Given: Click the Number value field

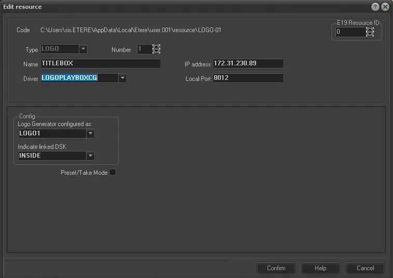Looking at the screenshot, I should click(144, 49).
